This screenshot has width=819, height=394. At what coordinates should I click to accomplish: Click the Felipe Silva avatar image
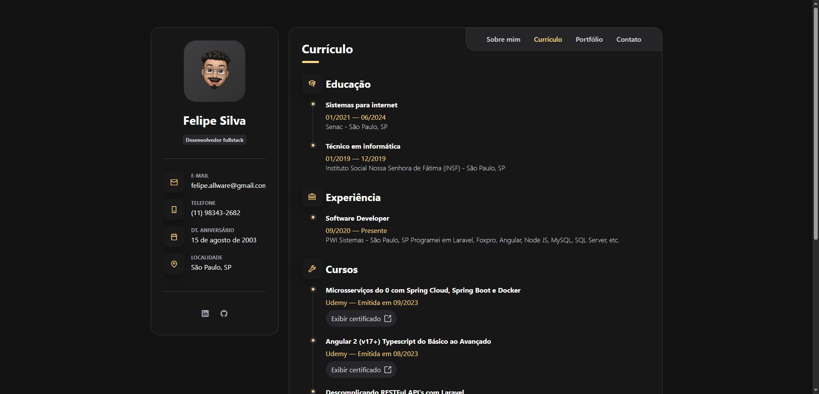[215, 71]
